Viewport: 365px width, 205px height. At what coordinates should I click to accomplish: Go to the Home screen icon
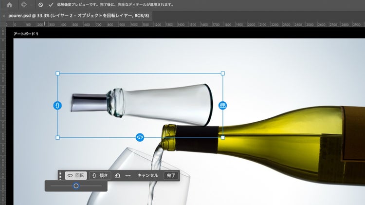(x=9, y=5)
